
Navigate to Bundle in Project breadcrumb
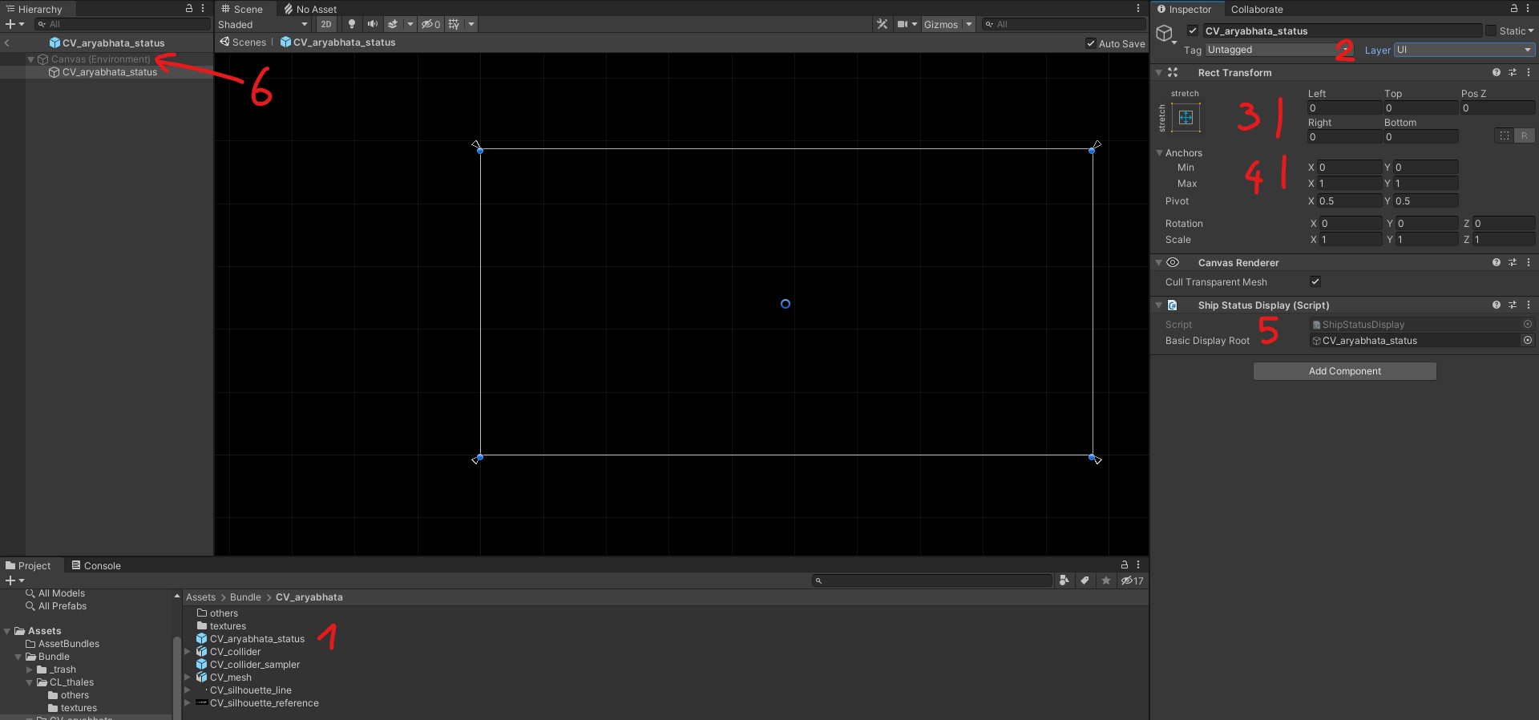pyautogui.click(x=245, y=597)
